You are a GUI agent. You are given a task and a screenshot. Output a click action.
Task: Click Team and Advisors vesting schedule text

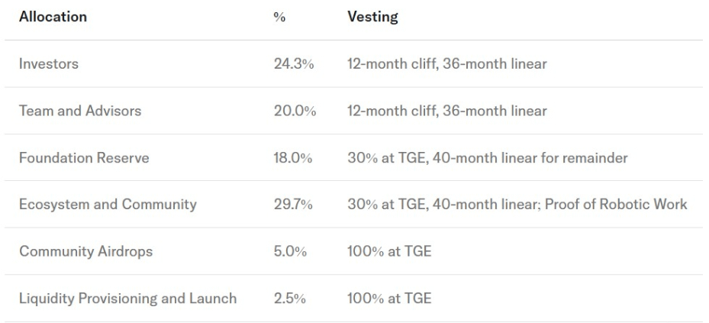coord(447,111)
